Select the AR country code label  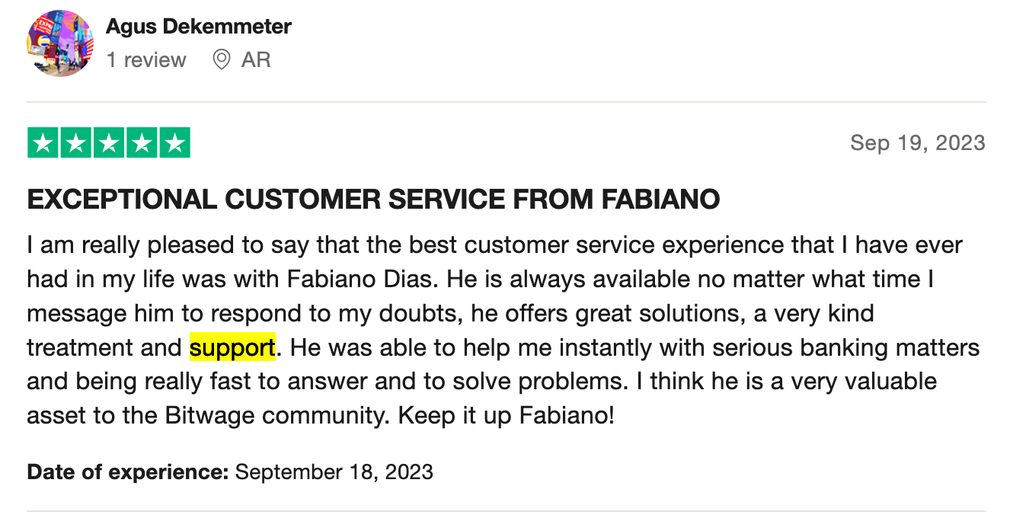pos(256,60)
